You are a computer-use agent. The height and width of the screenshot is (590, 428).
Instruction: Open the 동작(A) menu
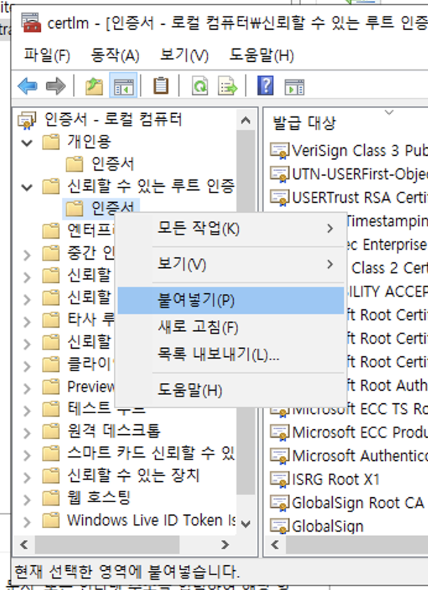(115, 56)
